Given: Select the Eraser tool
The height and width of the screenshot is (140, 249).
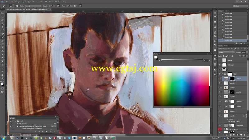Looking at the screenshot, I should coord(2,48).
